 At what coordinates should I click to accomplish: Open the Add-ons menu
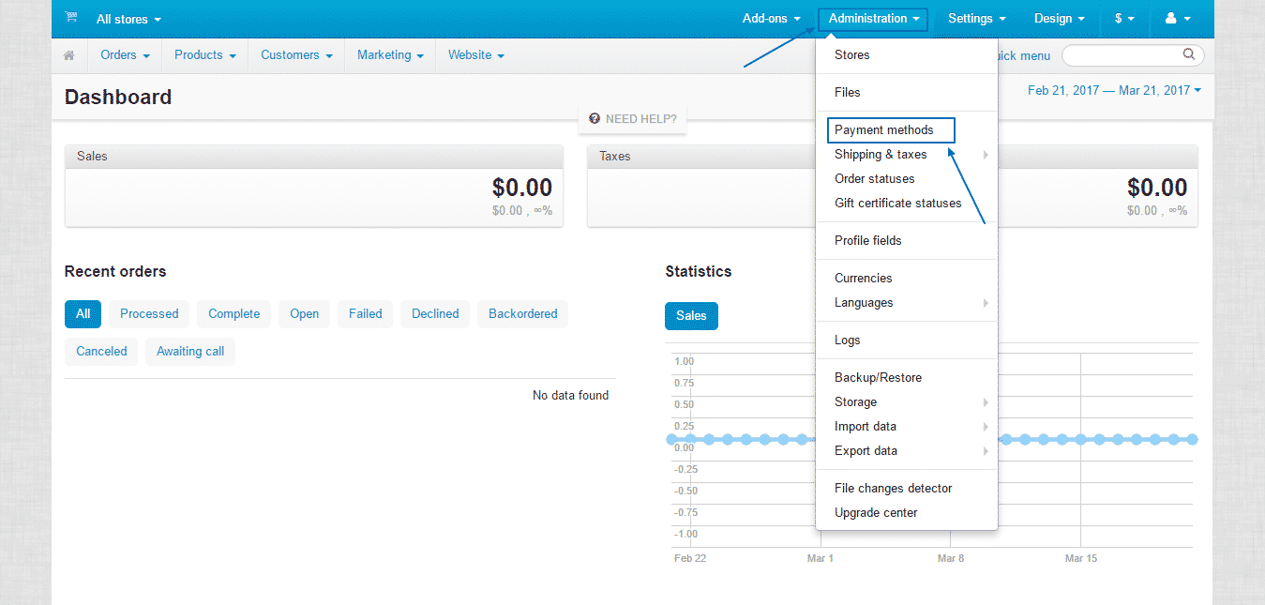(770, 17)
